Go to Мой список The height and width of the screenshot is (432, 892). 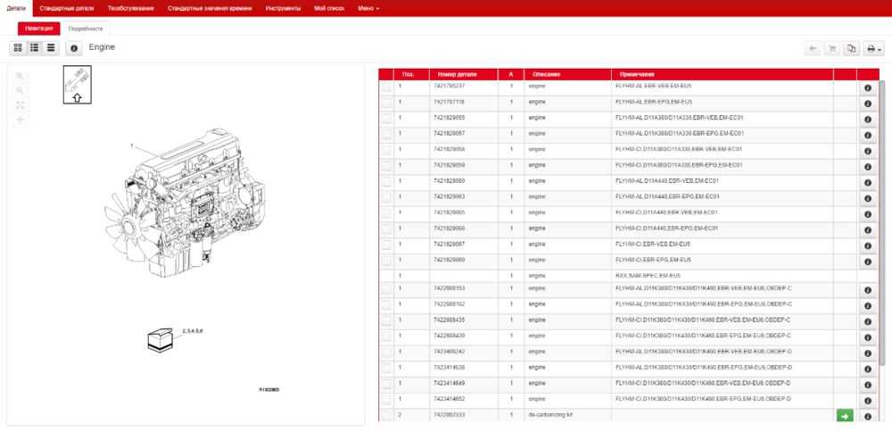(329, 8)
